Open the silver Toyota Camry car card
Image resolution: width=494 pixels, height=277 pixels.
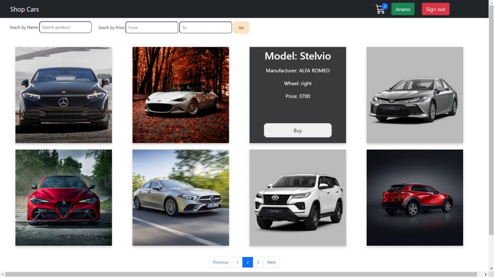[x=414, y=95]
